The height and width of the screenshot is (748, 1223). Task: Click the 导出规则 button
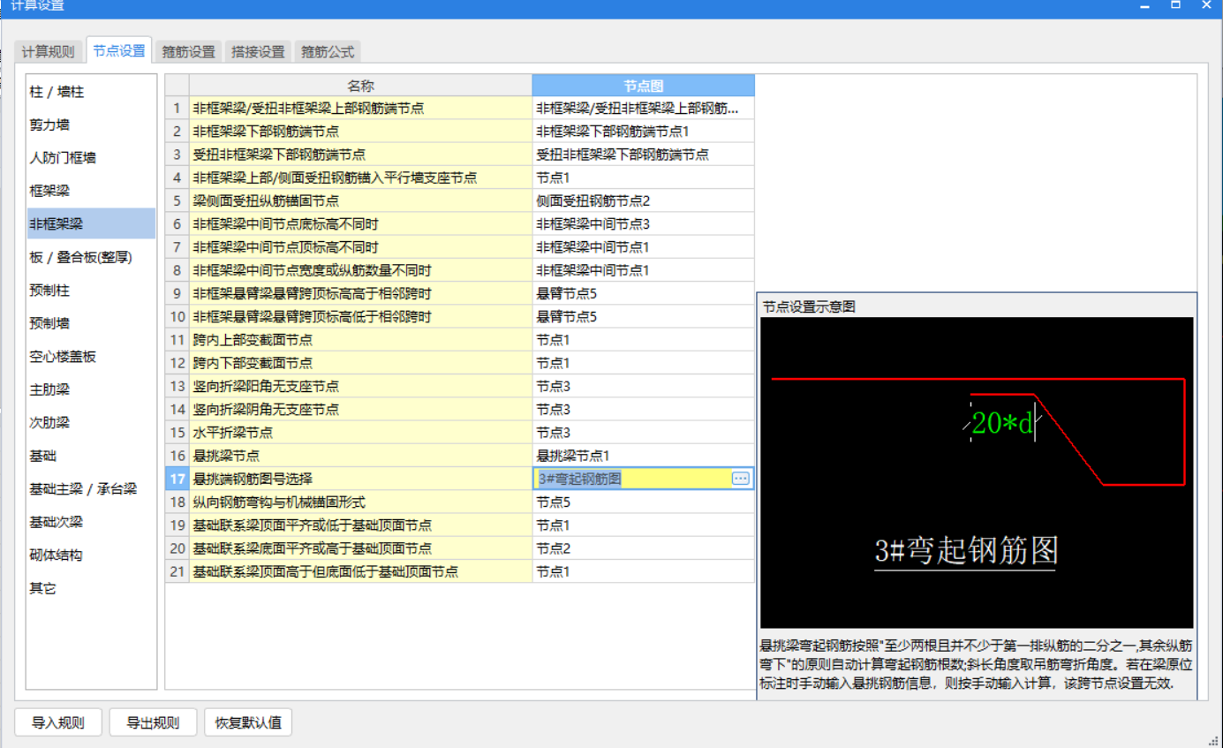[x=153, y=722]
